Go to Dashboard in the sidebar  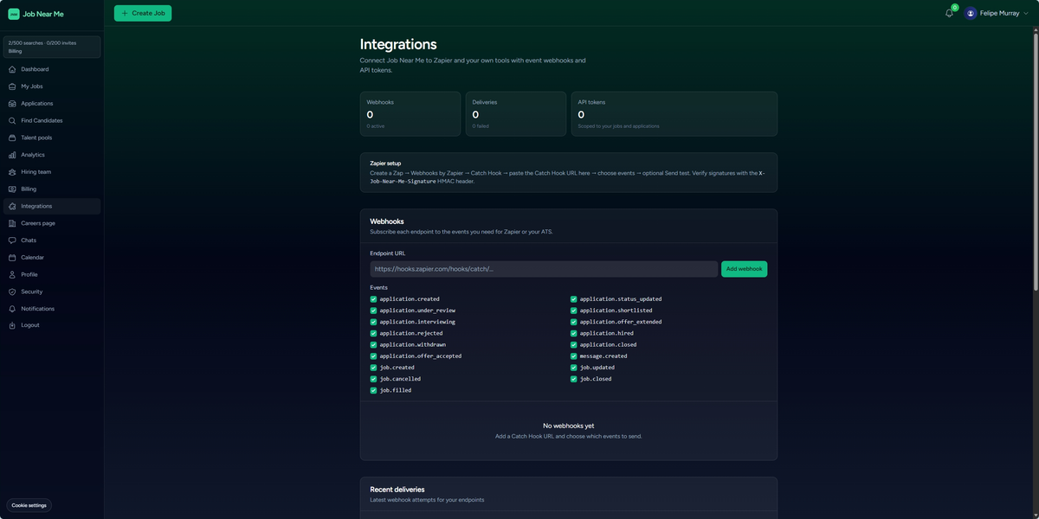(x=52, y=69)
